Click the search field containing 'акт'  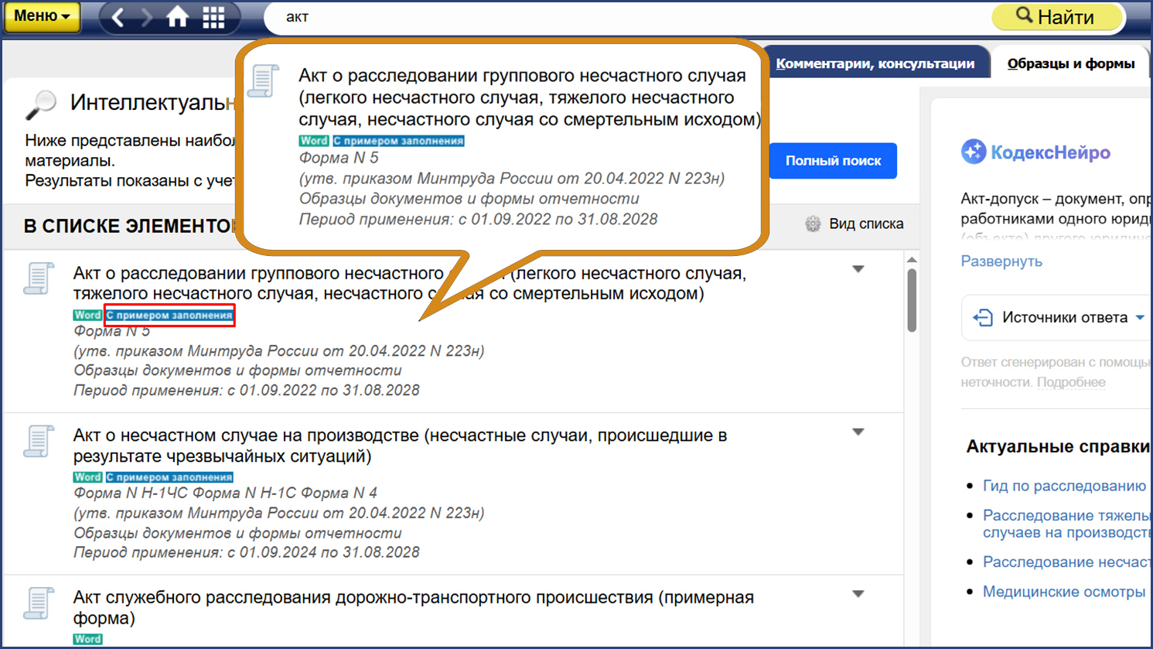click(x=626, y=17)
